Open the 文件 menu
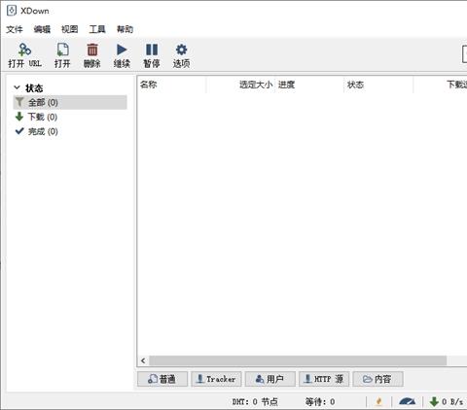The image size is (467, 410). (x=15, y=29)
